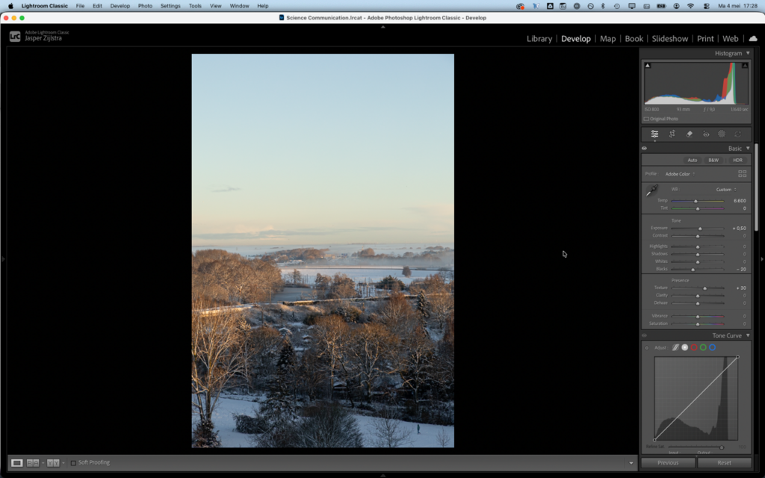Enable the Original Photo checkbox
765x478 pixels.
coord(646,119)
